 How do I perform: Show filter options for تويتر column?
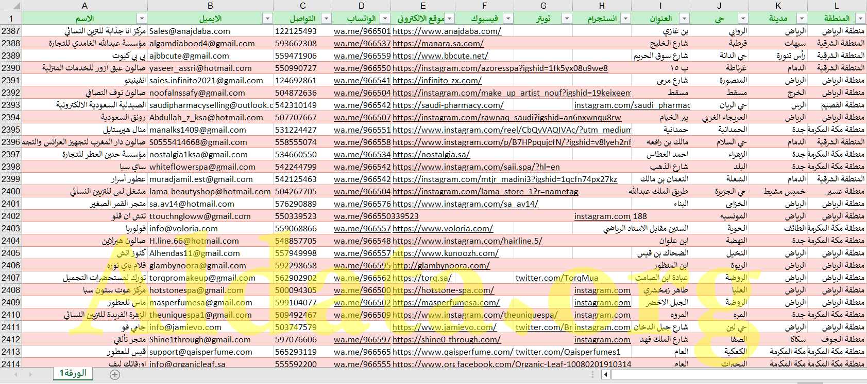tap(567, 19)
